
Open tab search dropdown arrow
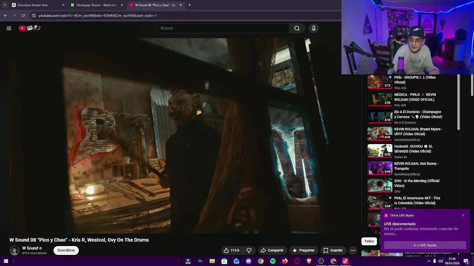point(5,5)
